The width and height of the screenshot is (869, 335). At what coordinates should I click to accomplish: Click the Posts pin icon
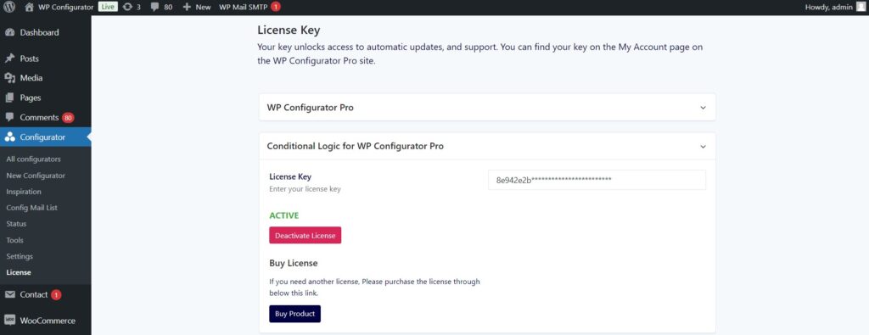click(9, 59)
